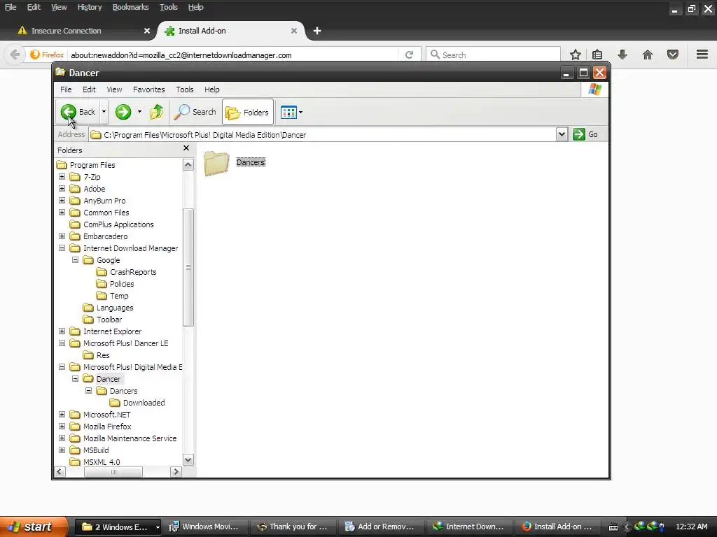Open the Internet Download Manager taskbar item
The image size is (717, 537).
468,527
